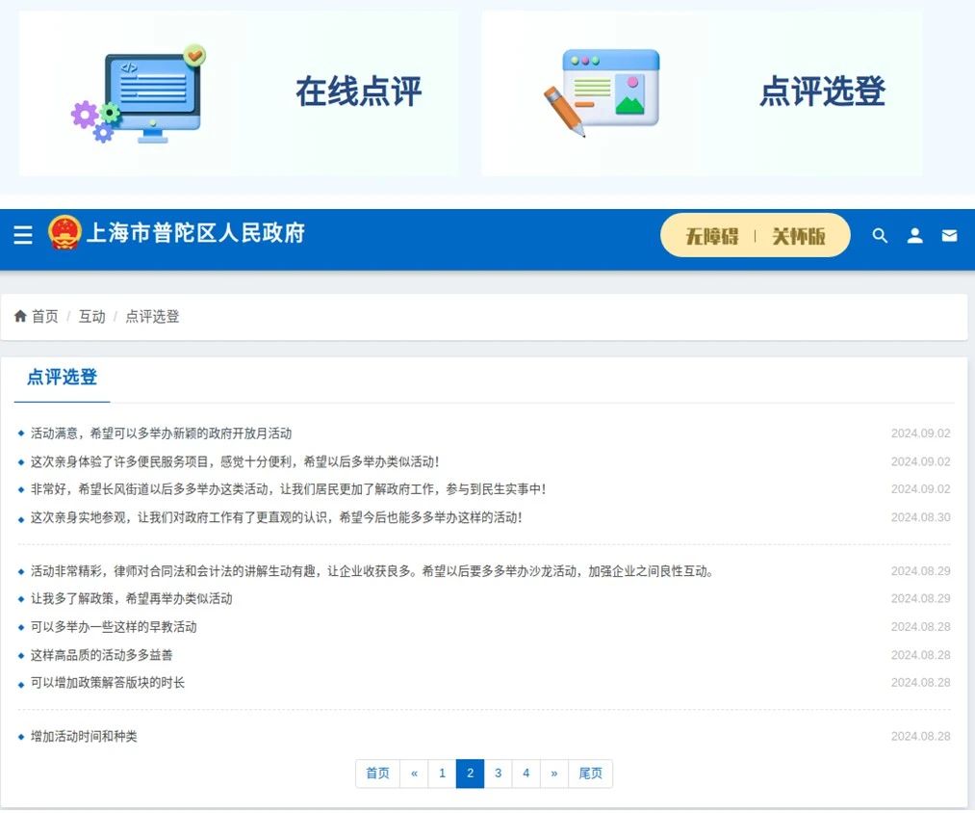The width and height of the screenshot is (975, 813).
Task: Open the 互动 breadcrumb item
Action: 91,317
